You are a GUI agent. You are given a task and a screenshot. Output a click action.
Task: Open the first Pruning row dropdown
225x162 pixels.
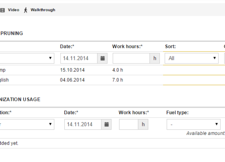(x=27, y=58)
